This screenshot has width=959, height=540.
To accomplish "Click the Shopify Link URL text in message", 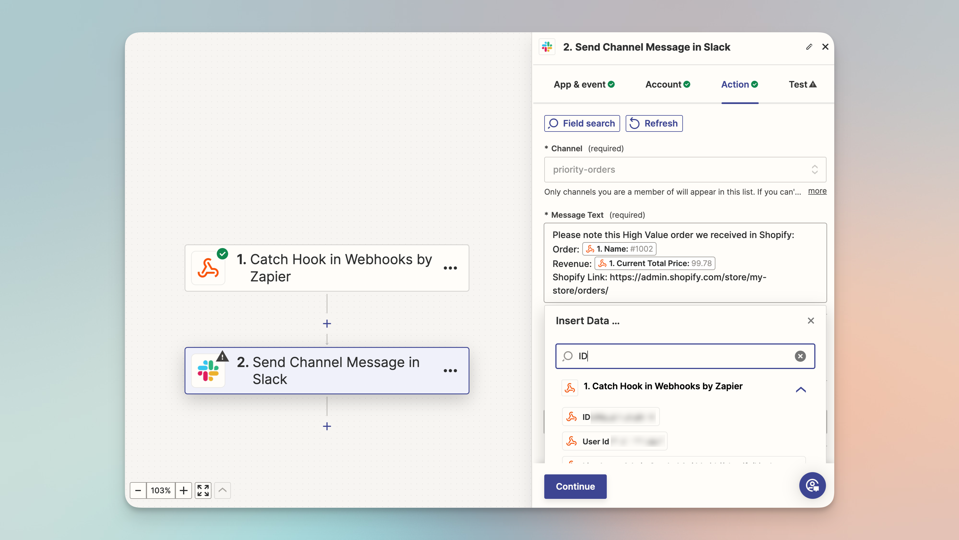I will 659,284.
